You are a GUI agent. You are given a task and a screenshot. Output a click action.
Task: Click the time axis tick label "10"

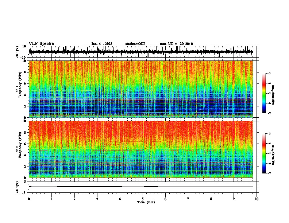pyautogui.click(x=257, y=199)
